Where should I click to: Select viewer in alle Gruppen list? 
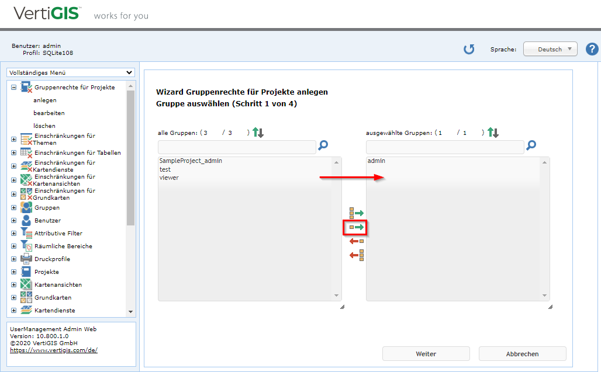click(x=169, y=178)
